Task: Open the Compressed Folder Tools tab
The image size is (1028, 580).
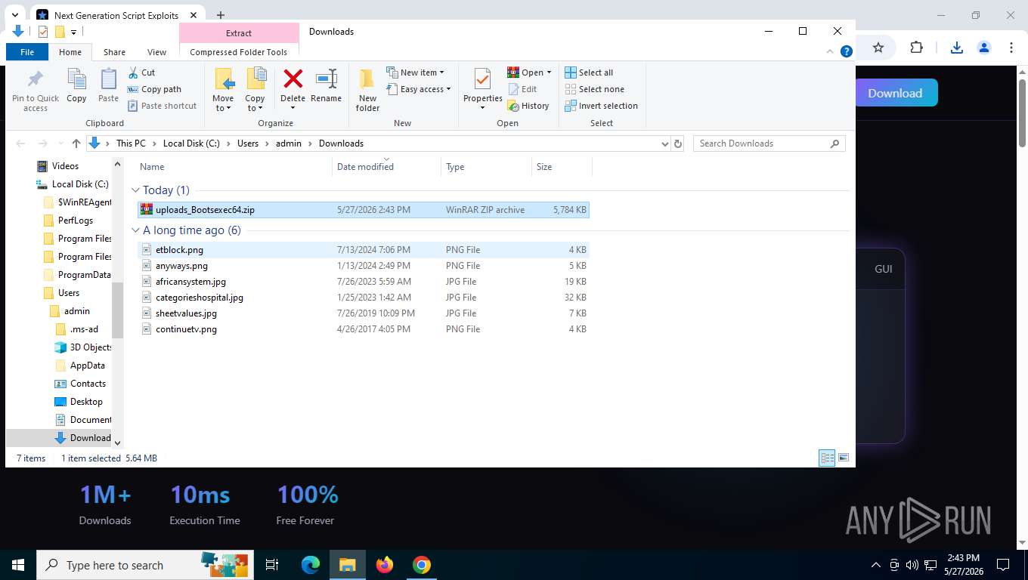Action: (x=239, y=52)
